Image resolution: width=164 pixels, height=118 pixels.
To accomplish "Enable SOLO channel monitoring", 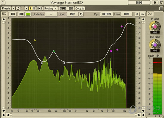I will click(71, 8).
